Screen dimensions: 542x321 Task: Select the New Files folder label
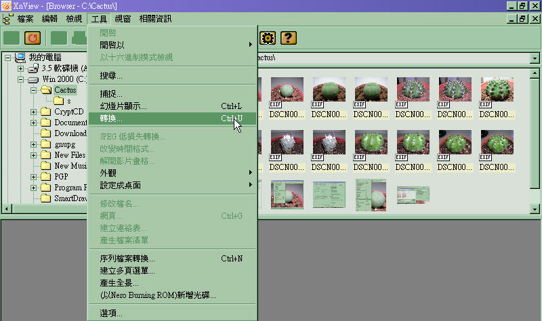(70, 155)
